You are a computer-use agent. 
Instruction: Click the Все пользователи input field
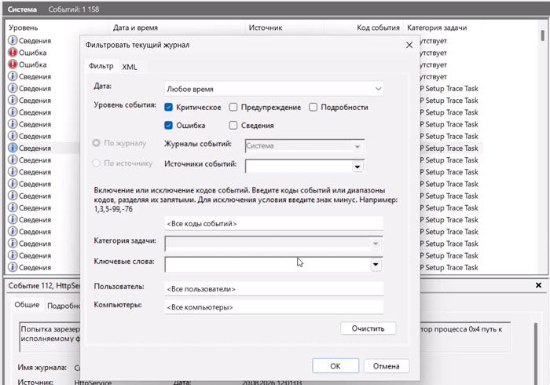[273, 289]
